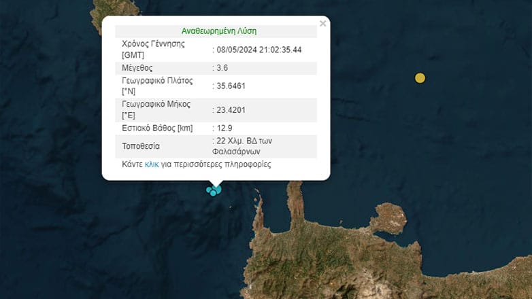This screenshot has width=532, height=299.
Task: Click the 'Τοποθεσία' row label
Action: click(x=142, y=146)
